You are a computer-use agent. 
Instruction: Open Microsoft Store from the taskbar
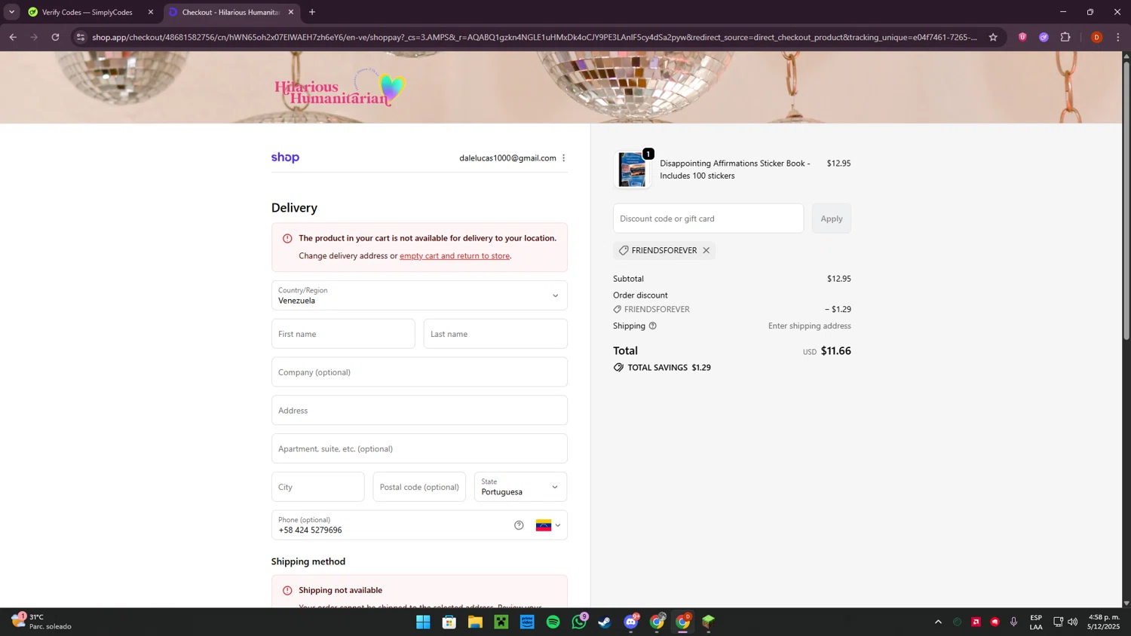point(449,622)
